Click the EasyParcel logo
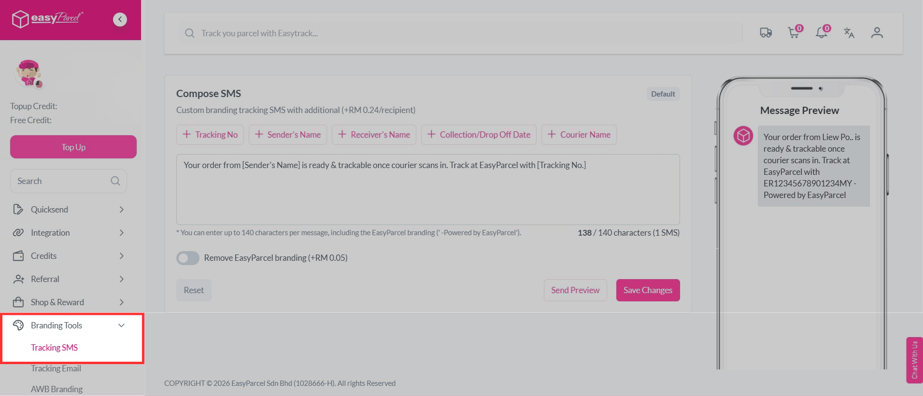This screenshot has height=396, width=923. coord(47,19)
